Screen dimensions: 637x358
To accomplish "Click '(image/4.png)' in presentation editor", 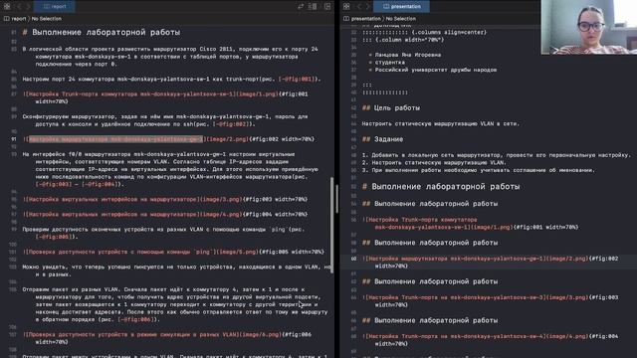I will (x=567, y=336).
